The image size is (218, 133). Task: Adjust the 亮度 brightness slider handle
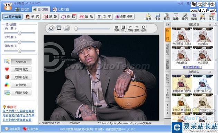[20, 33]
